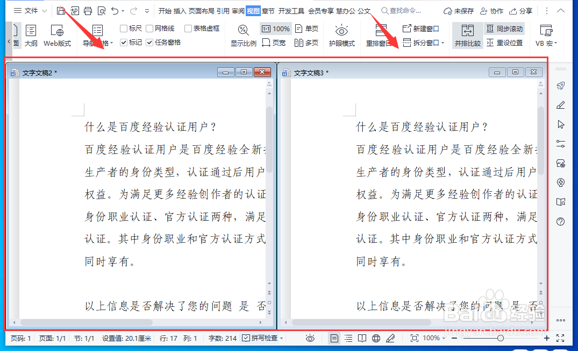This screenshot has width=578, height=351.
Task: Click 并排比较 side-by-side compare
Action: [x=467, y=36]
